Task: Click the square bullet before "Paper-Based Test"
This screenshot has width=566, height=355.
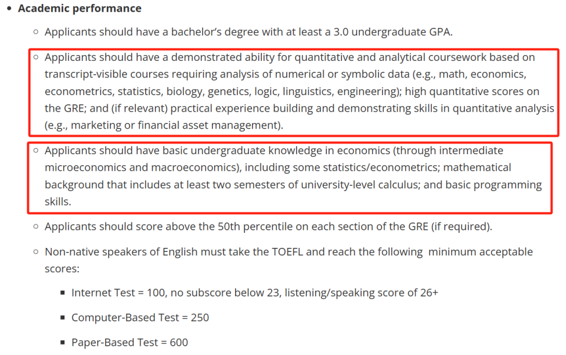Action: (63, 342)
